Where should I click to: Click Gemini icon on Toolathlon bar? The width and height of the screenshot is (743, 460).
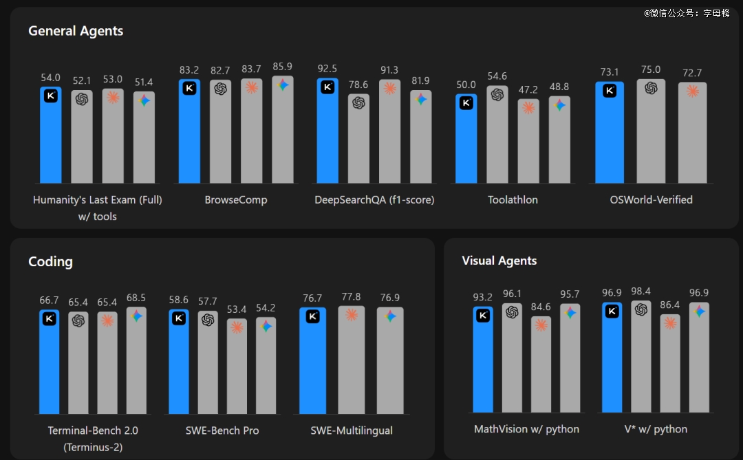point(559,105)
